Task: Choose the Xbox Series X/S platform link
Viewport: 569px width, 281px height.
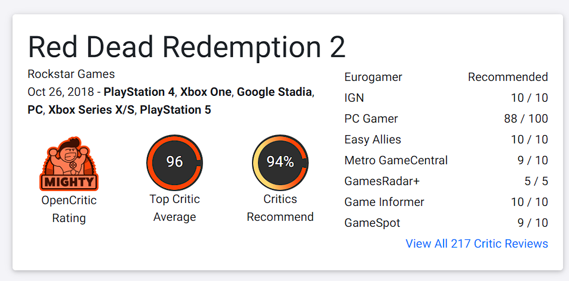Action: click(91, 110)
